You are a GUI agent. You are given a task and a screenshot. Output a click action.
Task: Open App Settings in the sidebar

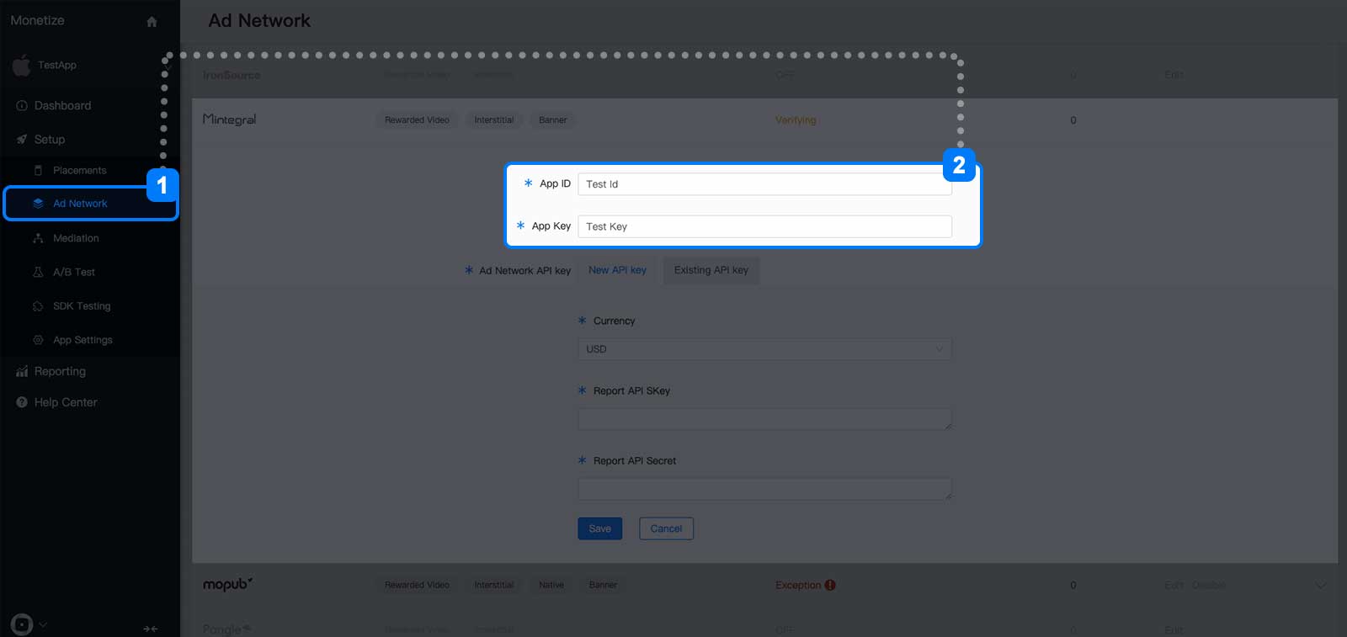click(x=83, y=340)
